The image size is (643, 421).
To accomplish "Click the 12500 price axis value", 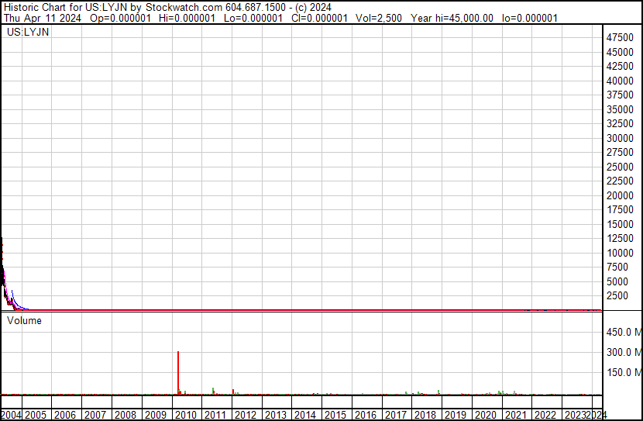I will (x=620, y=238).
